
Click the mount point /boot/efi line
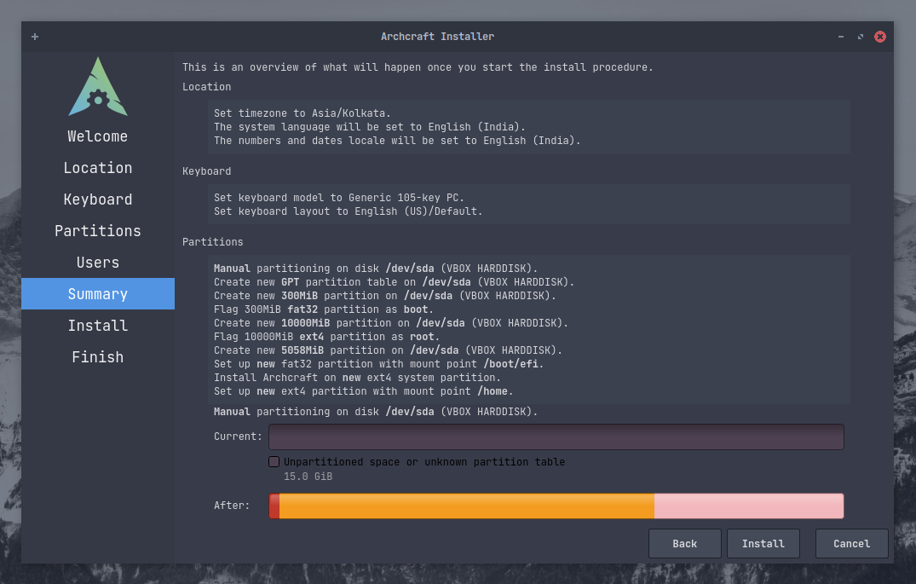tap(378, 363)
